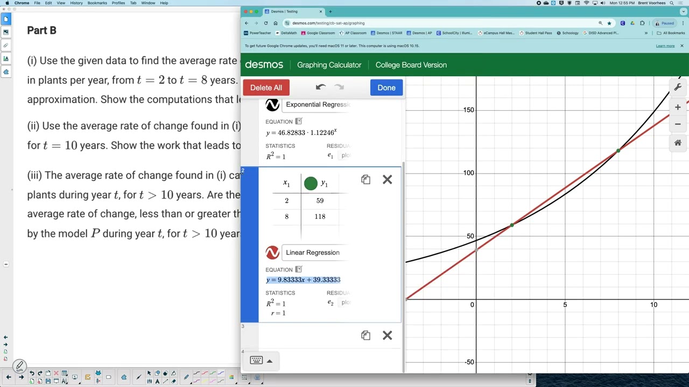Redo the Desmos expression change

click(x=339, y=87)
